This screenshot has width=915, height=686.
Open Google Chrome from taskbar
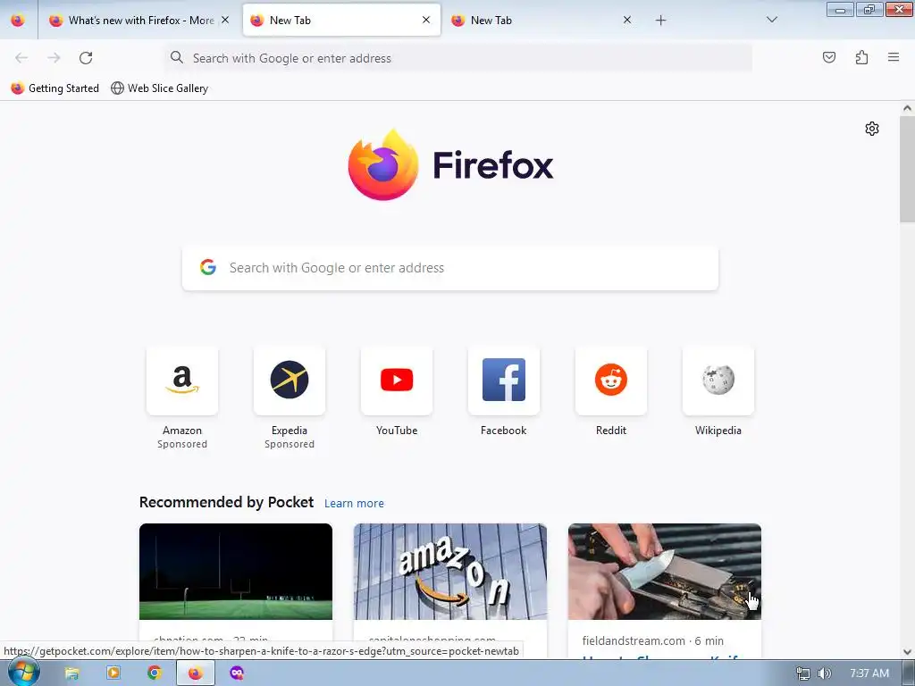(x=155, y=673)
